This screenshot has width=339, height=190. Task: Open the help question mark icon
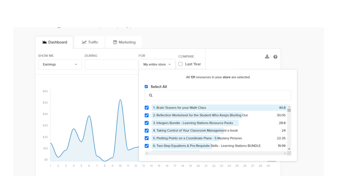(275, 57)
